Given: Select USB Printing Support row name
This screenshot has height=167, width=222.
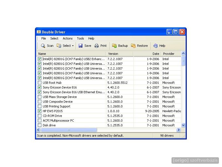Looking at the screenshot, I should point(57,106).
